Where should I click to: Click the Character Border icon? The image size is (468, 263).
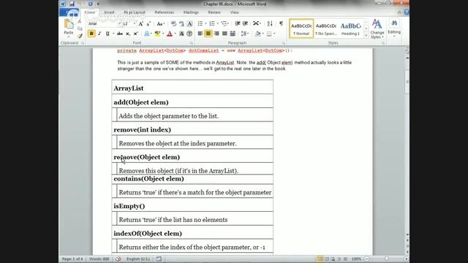click(189, 23)
